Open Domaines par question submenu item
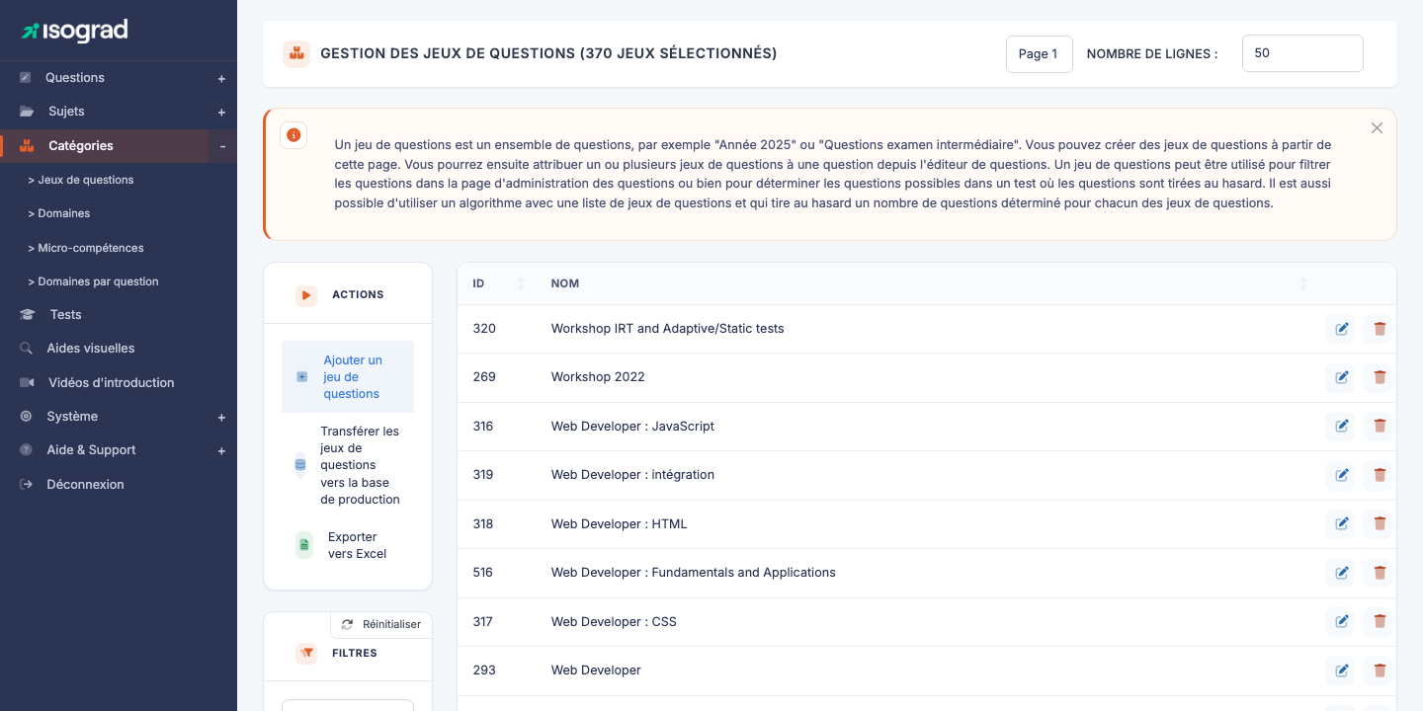 (93, 281)
